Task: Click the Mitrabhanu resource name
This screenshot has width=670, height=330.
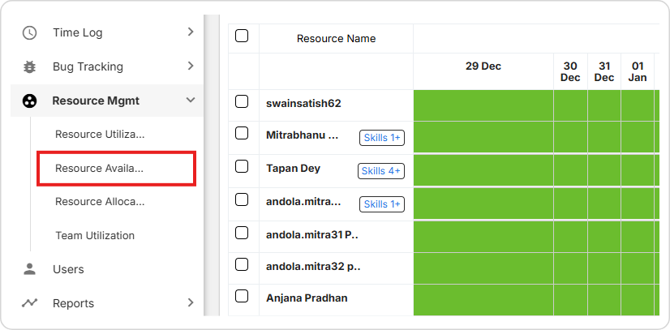Action: pyautogui.click(x=302, y=135)
